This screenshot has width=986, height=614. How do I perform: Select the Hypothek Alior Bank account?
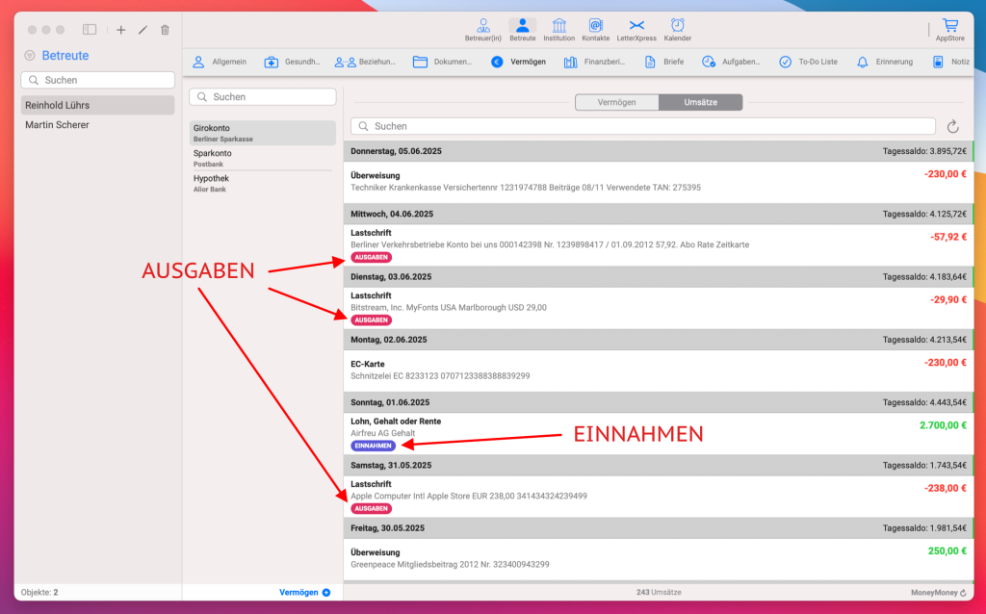point(262,183)
